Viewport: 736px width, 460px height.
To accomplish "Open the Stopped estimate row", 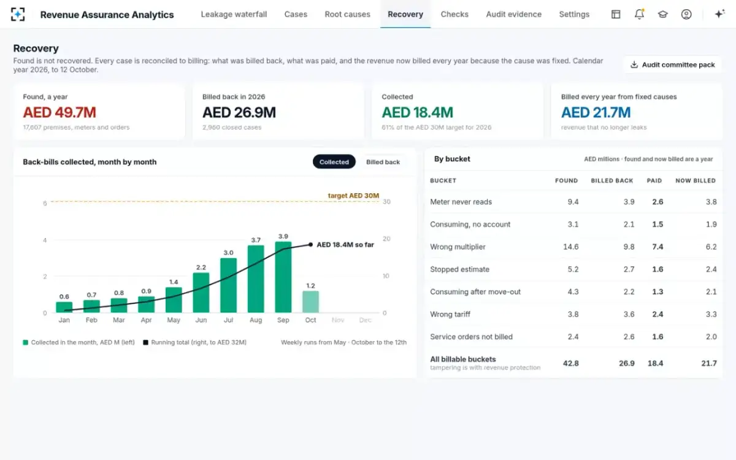I will point(573,269).
